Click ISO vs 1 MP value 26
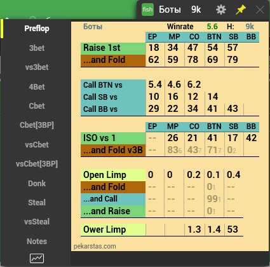This screenshot has height=267, width=270. point(173,138)
